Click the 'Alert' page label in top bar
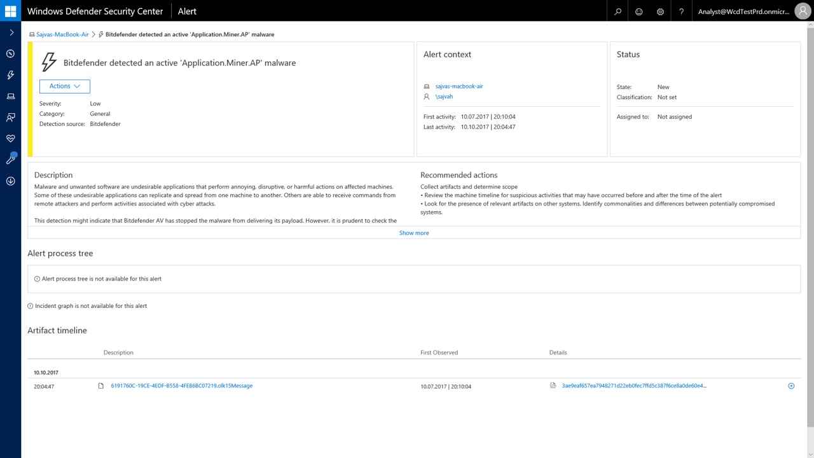The width and height of the screenshot is (814, 458). [187, 11]
